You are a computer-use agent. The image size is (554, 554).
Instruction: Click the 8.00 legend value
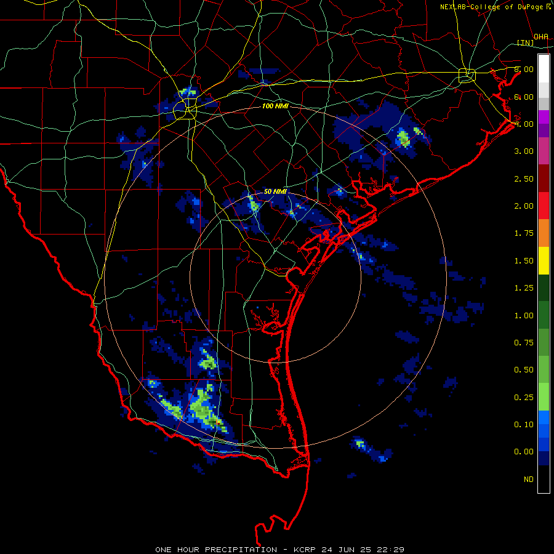tap(524, 69)
